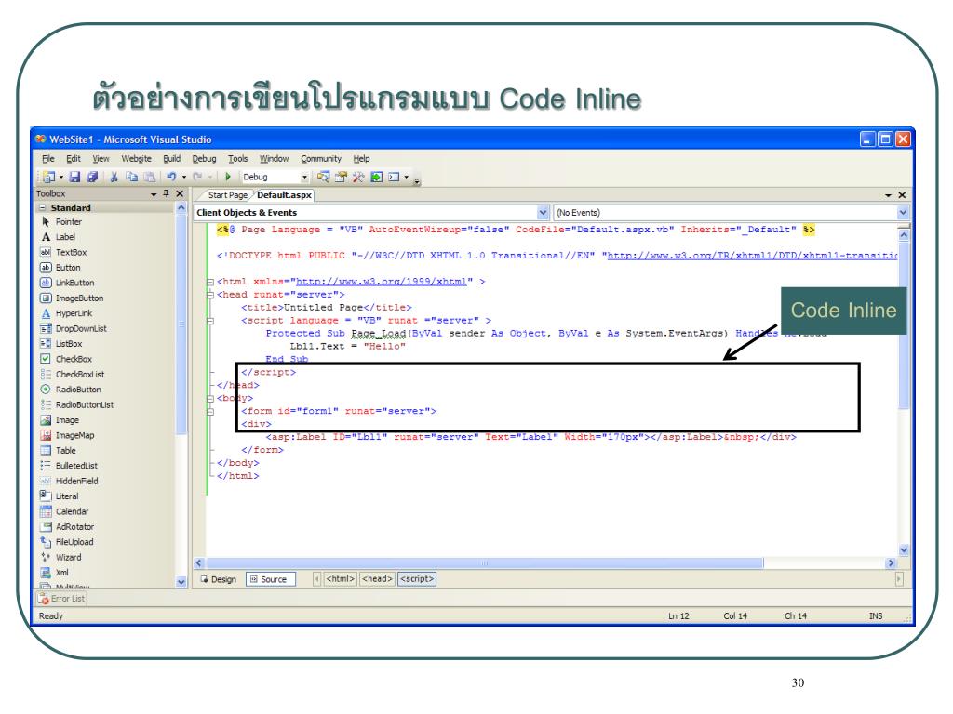Collapse the head tag outline node
Viewport: 953px width, 714px height.
pos(210,295)
